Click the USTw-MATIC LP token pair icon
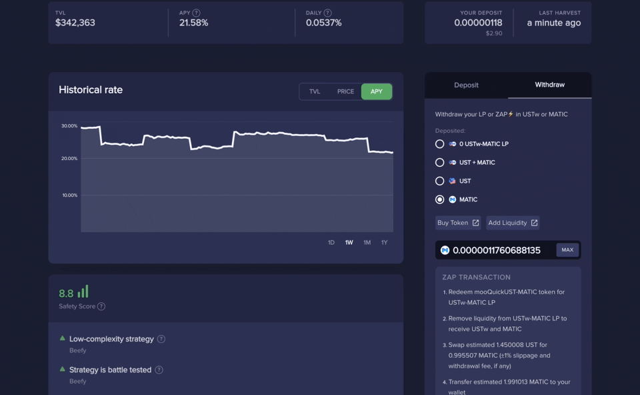 click(x=452, y=143)
